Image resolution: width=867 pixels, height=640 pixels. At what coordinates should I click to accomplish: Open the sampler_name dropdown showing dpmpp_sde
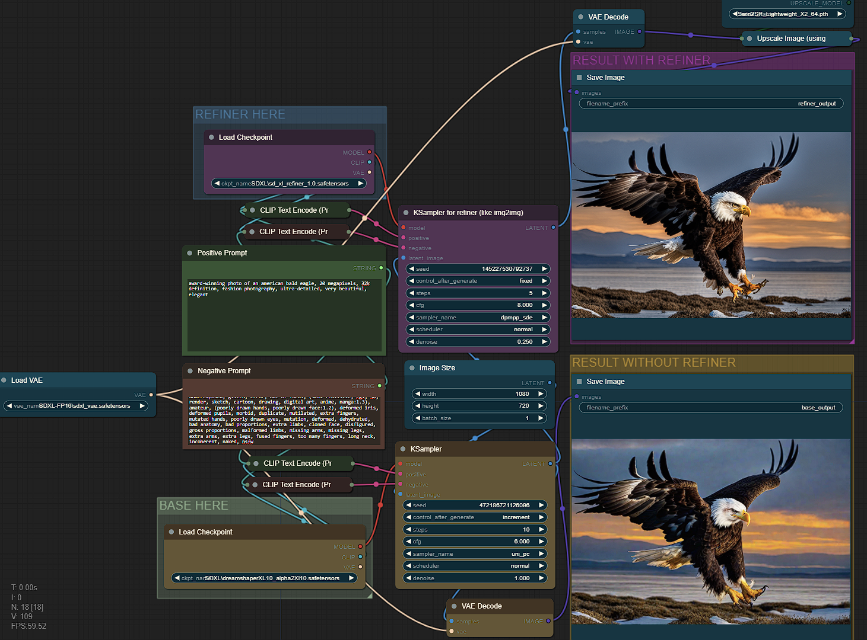[478, 318]
